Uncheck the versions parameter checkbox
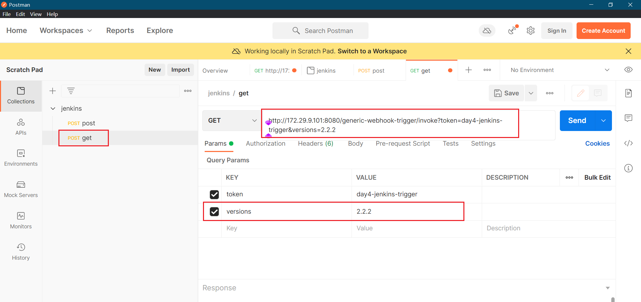Screen dimensions: 641x302 [214, 212]
